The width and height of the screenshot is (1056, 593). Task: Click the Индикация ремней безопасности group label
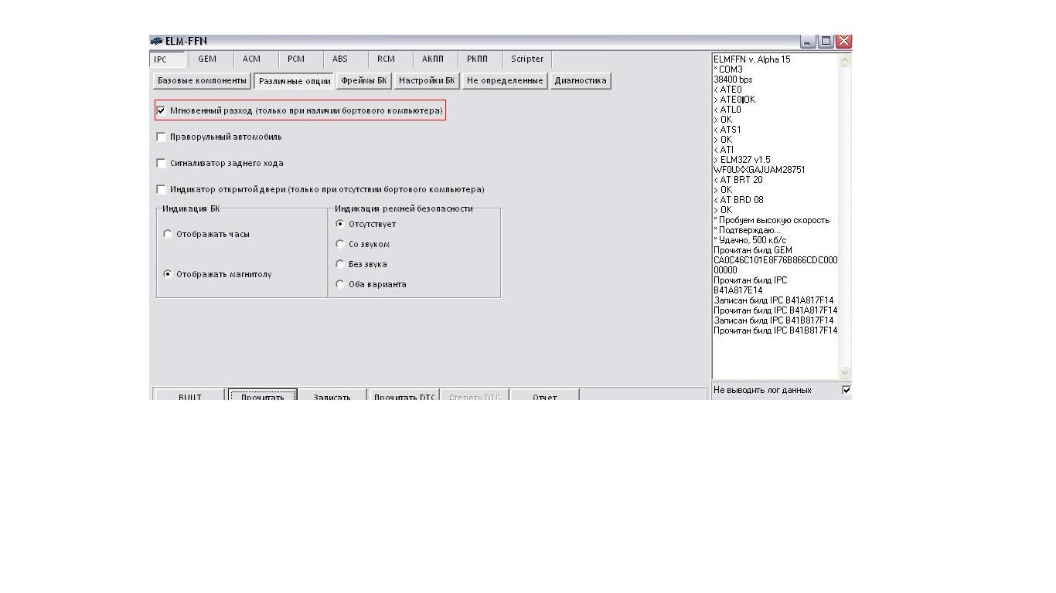pos(404,208)
